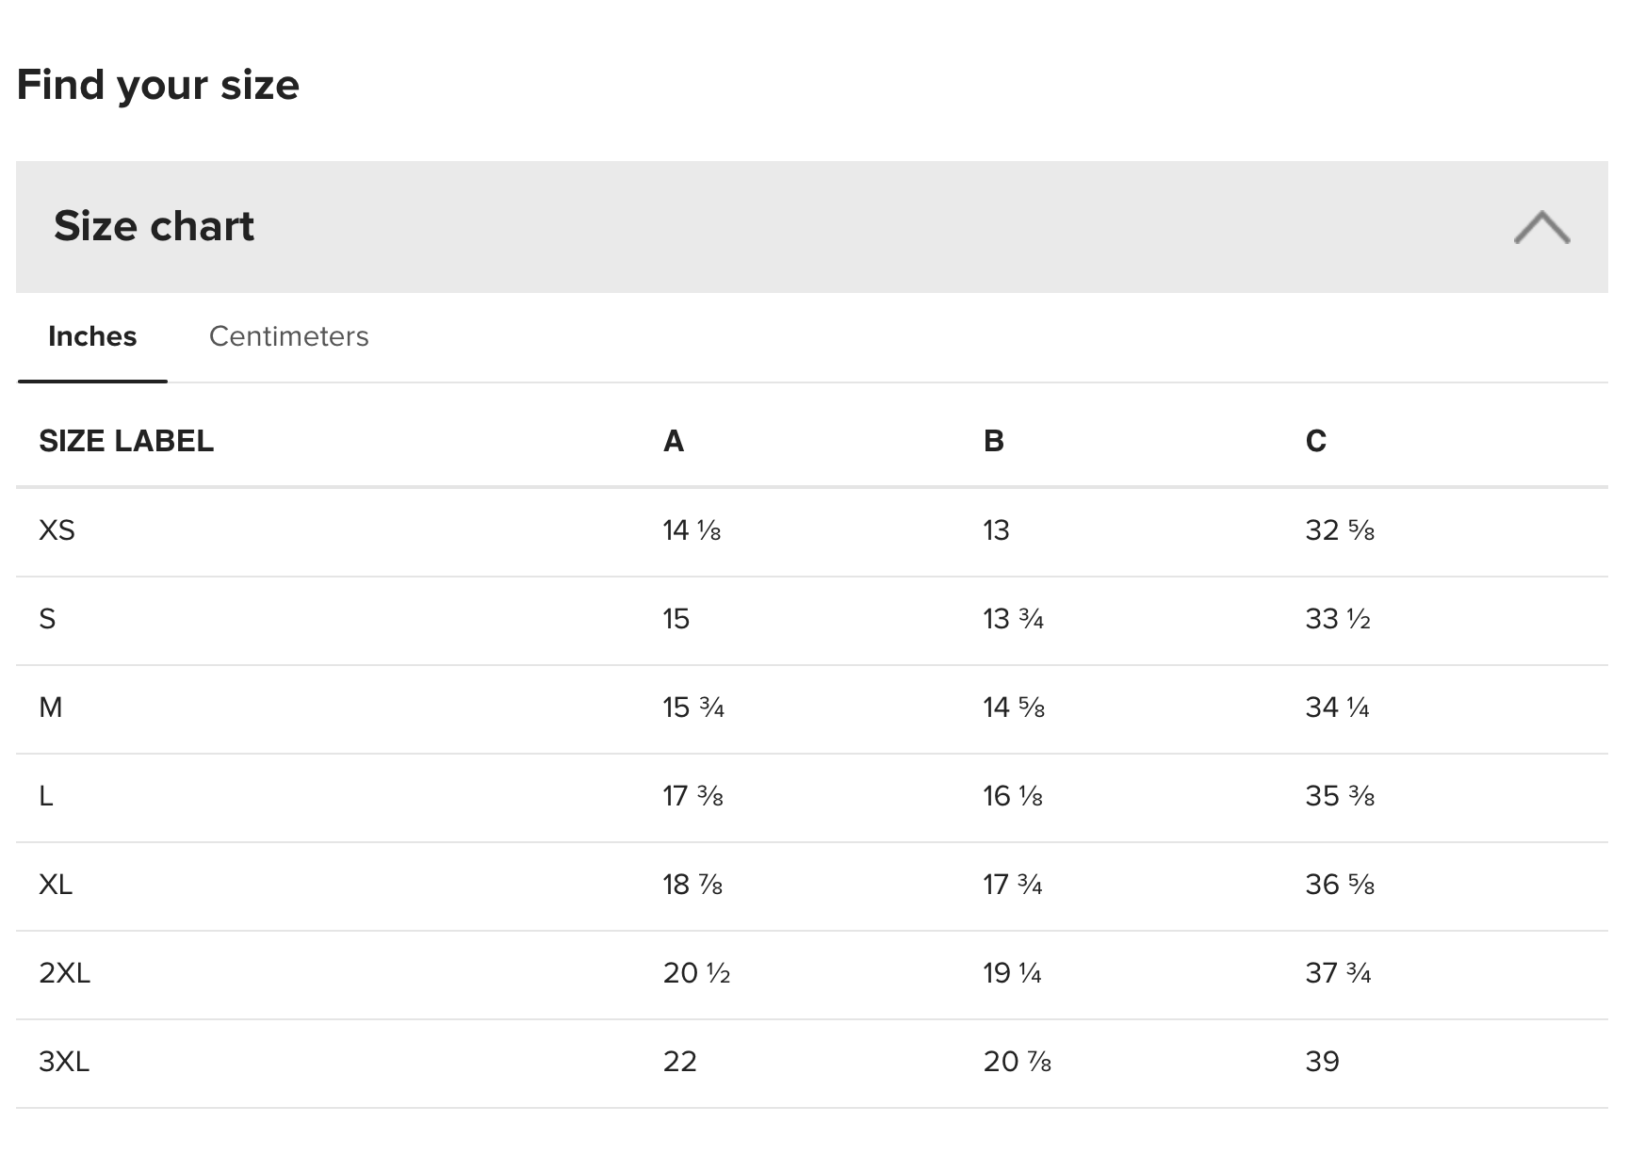
Task: Click column header A
Action: point(674,441)
